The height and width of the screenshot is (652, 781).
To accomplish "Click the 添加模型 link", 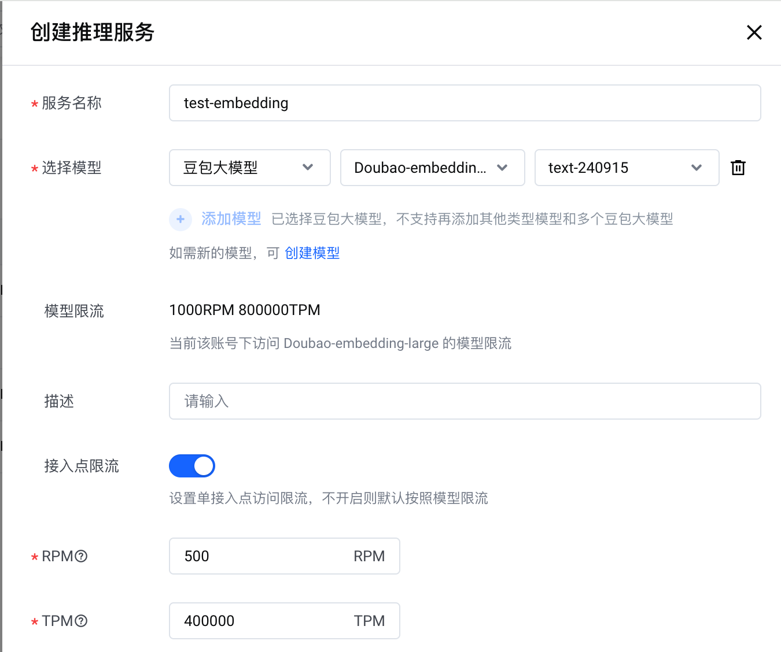I will [x=231, y=219].
